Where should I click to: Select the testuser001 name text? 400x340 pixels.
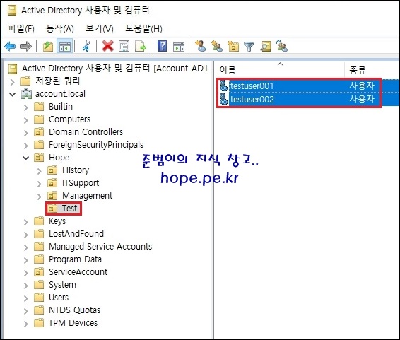coord(252,86)
